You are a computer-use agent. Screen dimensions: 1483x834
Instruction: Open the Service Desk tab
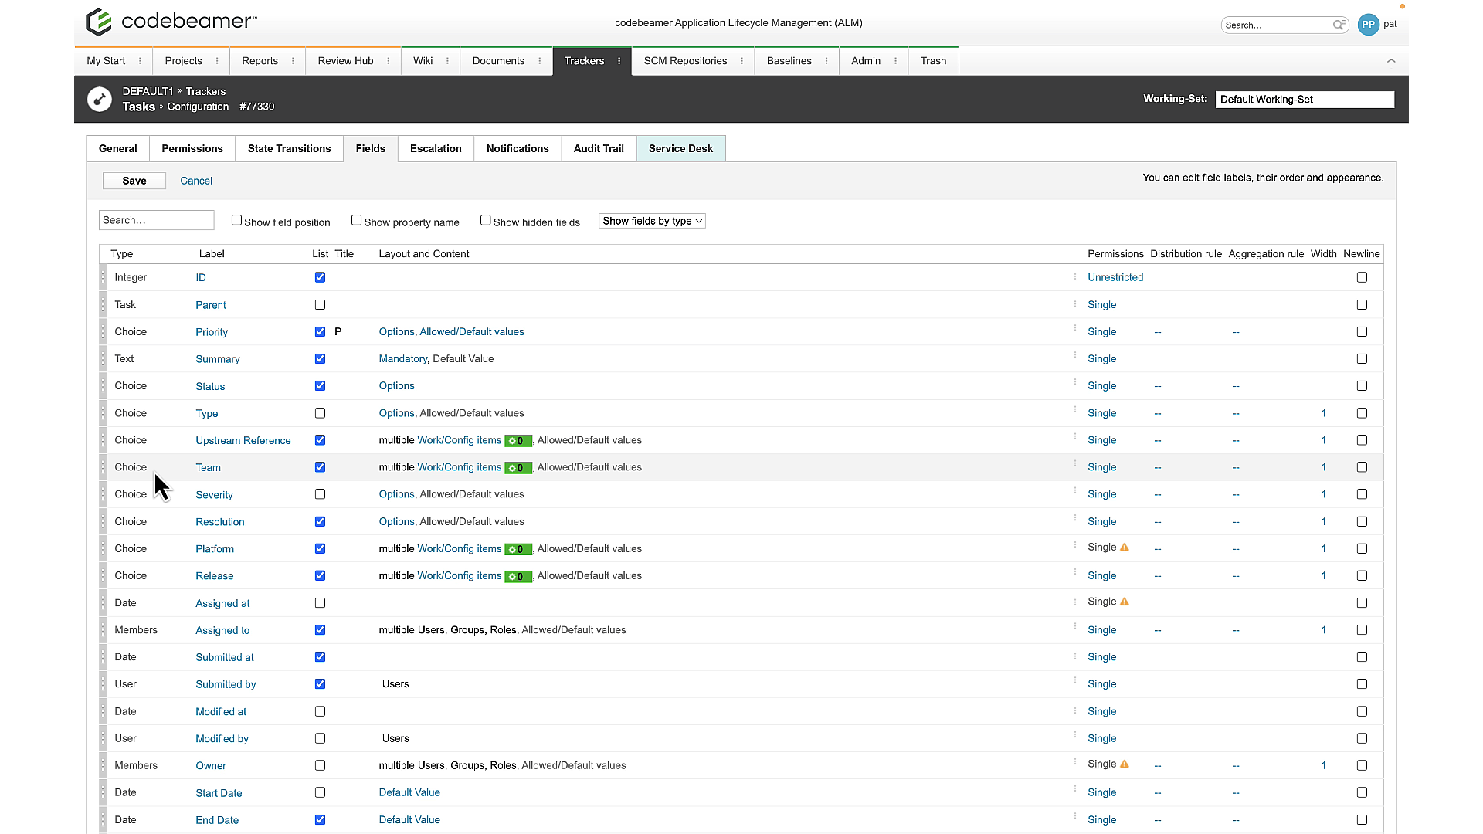pos(680,148)
